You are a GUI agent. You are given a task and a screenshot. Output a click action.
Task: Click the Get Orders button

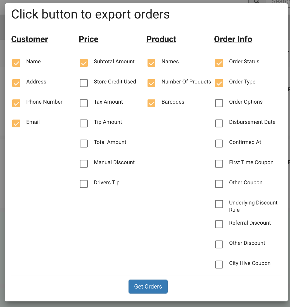tap(148, 287)
